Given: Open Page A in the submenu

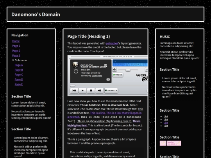Looking at the screenshot, I should click(x=19, y=65).
